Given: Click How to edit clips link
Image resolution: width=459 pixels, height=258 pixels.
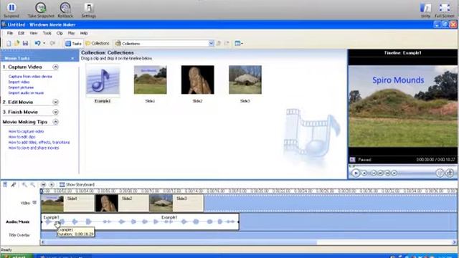Looking at the screenshot, I should tap(22, 137).
